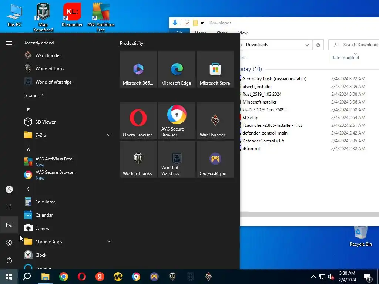Select Geometry Dash (russian installer) file

[x=274, y=78]
